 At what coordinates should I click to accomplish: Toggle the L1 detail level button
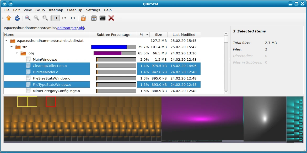tap(55, 18)
